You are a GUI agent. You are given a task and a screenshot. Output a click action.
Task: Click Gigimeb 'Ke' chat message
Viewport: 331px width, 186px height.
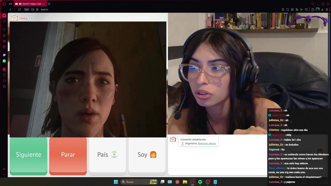click(283, 150)
